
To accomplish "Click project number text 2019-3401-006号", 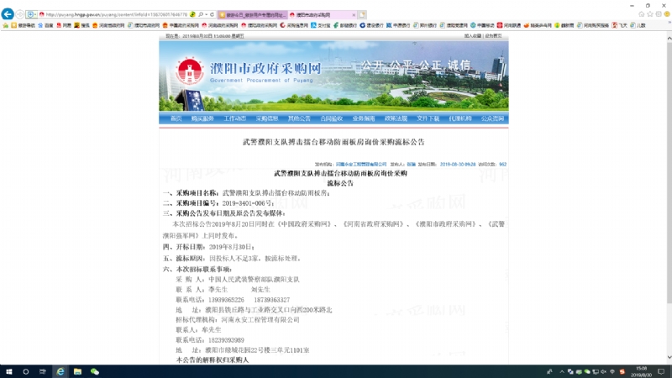I will pos(248,203).
